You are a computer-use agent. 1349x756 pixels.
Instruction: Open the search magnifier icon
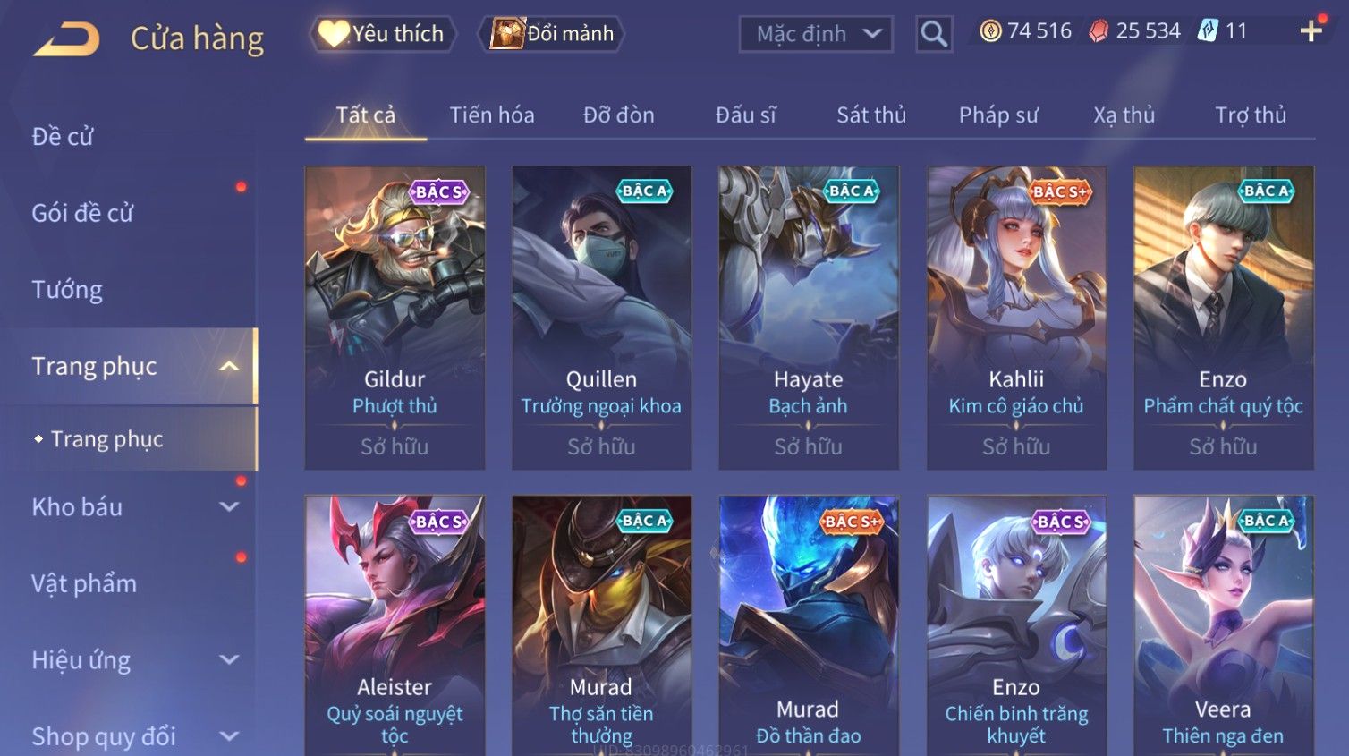pyautogui.click(x=933, y=34)
